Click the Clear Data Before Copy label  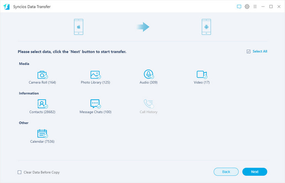tap(42, 172)
